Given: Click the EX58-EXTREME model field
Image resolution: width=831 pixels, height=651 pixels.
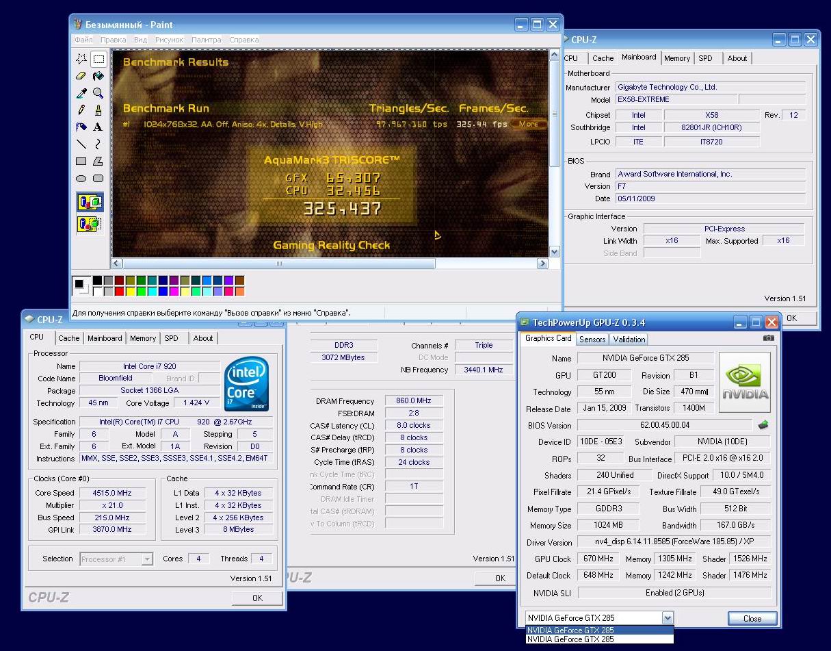Looking at the screenshot, I should [676, 99].
